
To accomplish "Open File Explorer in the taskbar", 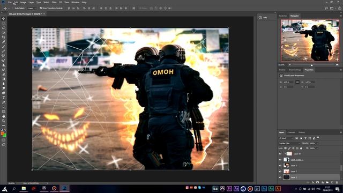I will click(x=24, y=188).
